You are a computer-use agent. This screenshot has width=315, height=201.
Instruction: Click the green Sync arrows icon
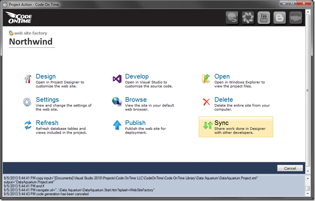(x=208, y=125)
